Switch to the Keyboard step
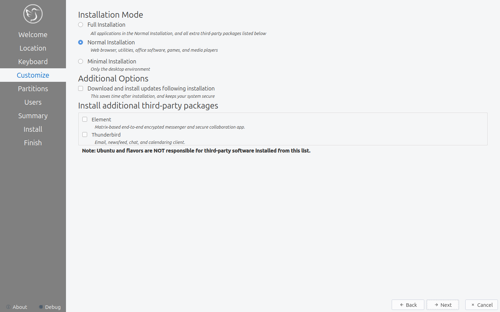 [x=33, y=62]
